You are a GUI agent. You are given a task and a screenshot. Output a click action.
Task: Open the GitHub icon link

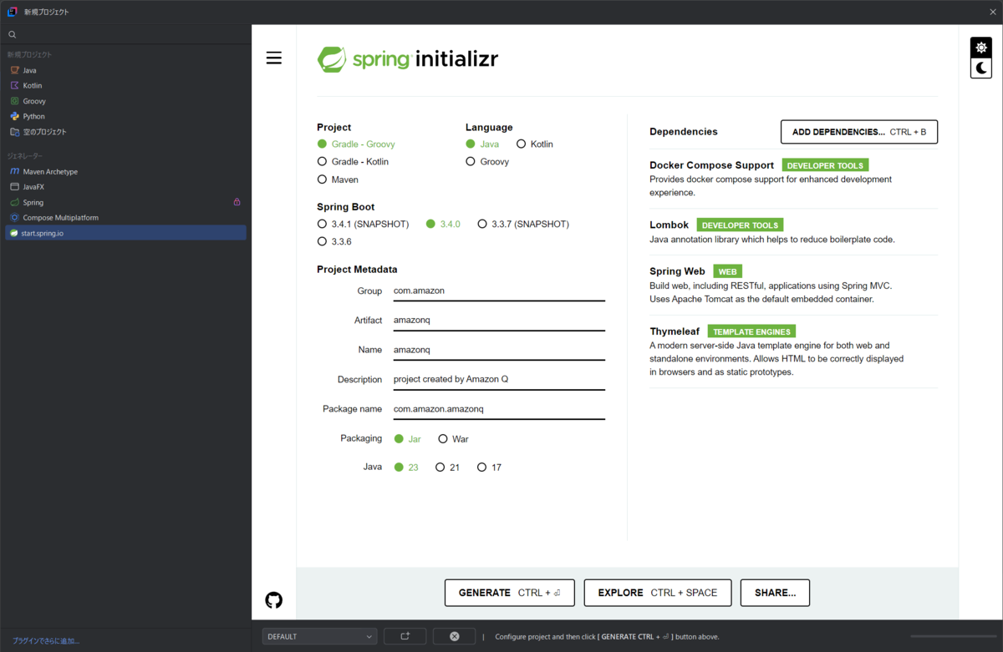point(273,599)
